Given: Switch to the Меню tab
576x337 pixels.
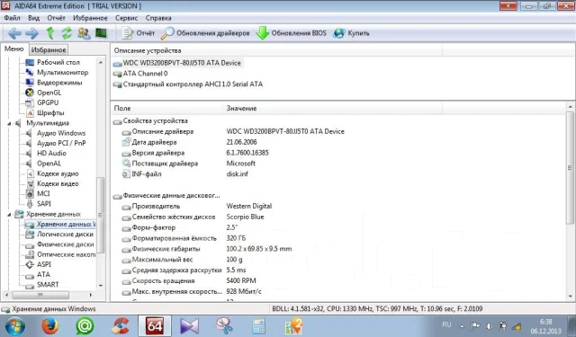Looking at the screenshot, I should (x=14, y=49).
